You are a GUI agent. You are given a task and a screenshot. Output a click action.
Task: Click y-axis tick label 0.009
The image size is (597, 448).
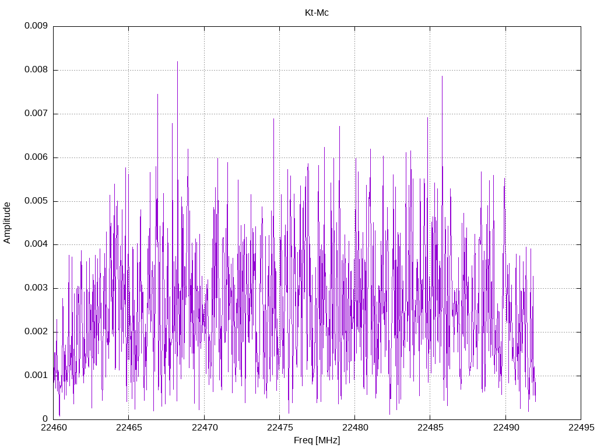36,26
